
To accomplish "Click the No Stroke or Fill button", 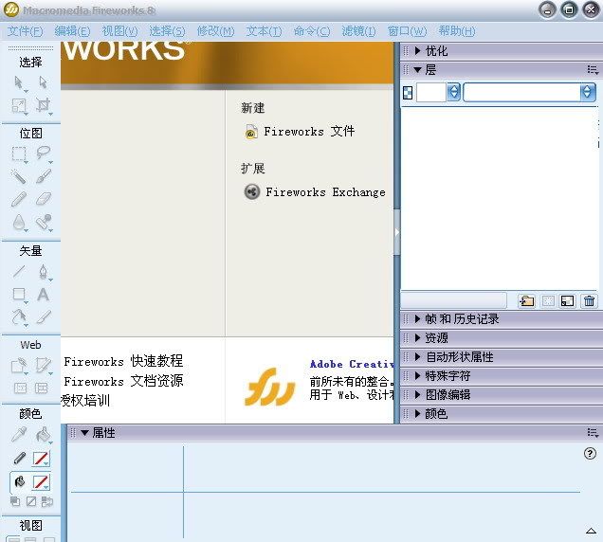I will point(31,501).
